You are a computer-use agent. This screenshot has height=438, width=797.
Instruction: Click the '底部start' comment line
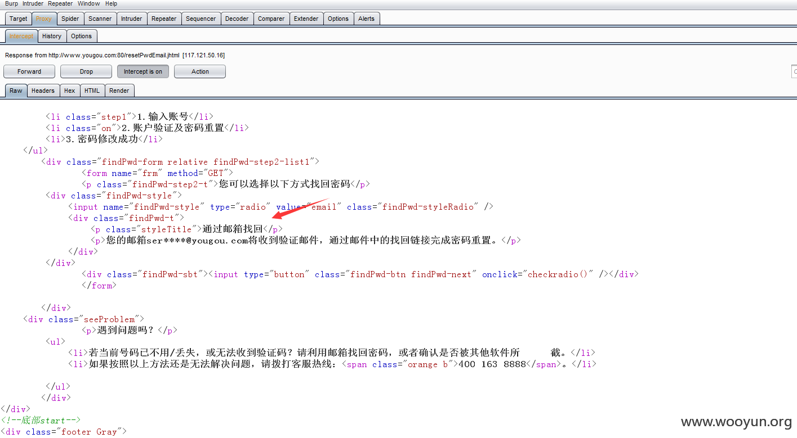[41, 421]
